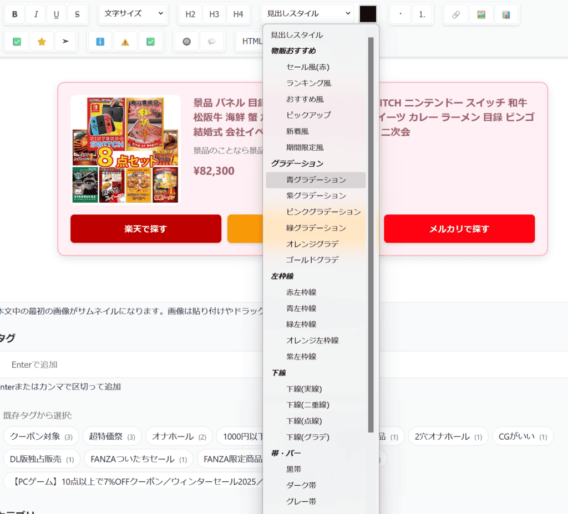The width and height of the screenshot is (568, 514).
Task: Click the black arrow pointer icon
Action: point(65,42)
